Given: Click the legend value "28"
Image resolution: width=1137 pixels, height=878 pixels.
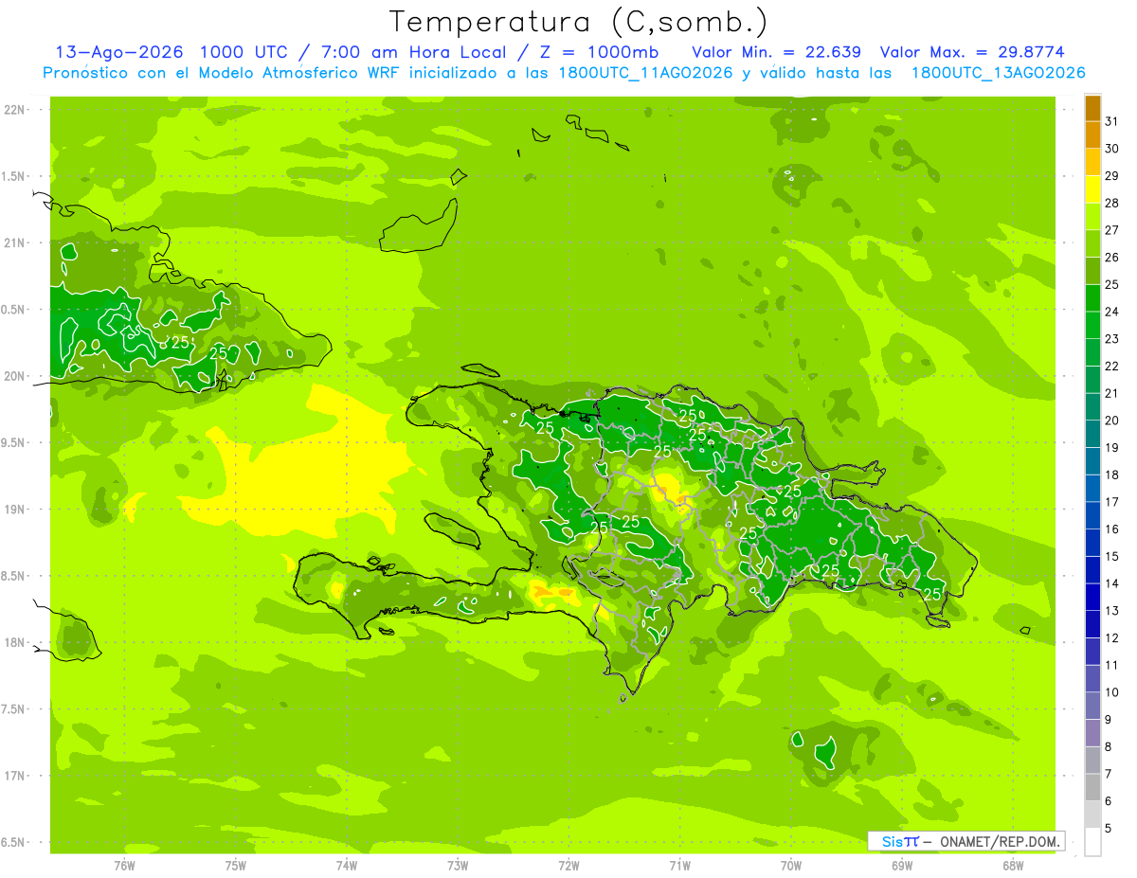Looking at the screenshot, I should click(1112, 203).
